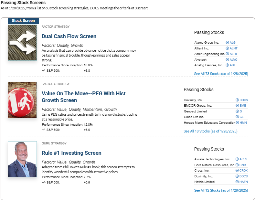Click See All 73 Stocks link
255x200 pixels.
[x=221, y=74]
